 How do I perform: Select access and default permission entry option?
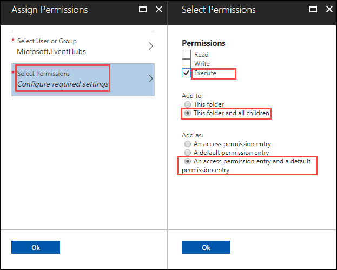[x=187, y=161]
